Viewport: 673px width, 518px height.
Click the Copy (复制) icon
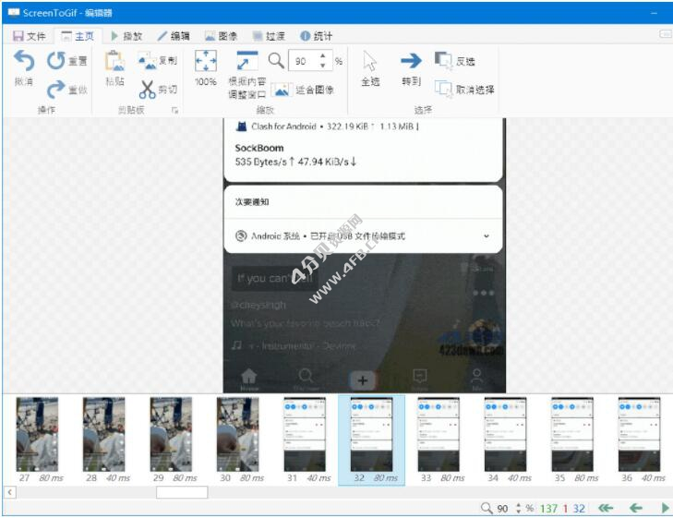pyautogui.click(x=147, y=61)
